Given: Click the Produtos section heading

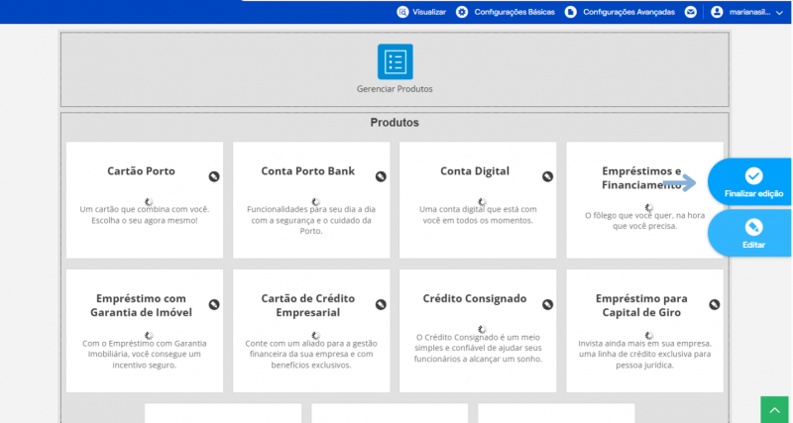Looking at the screenshot, I should tap(395, 122).
